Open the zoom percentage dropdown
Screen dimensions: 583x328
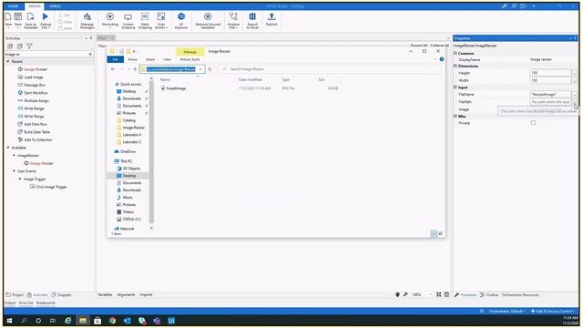tap(431, 294)
